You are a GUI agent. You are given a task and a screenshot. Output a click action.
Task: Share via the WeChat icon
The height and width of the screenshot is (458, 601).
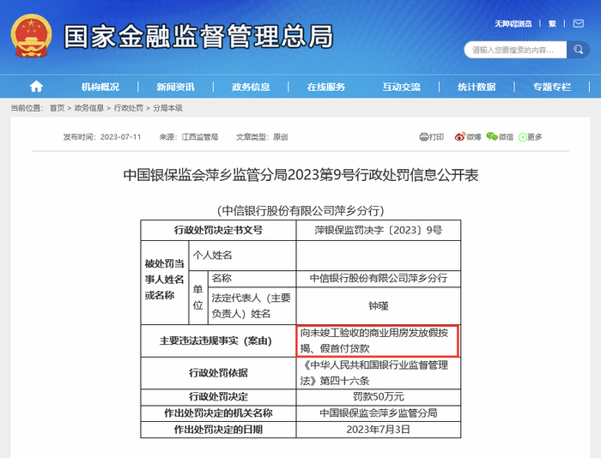click(492, 136)
